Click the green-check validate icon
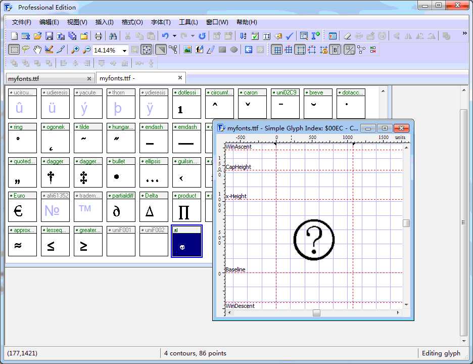 (x=255, y=36)
